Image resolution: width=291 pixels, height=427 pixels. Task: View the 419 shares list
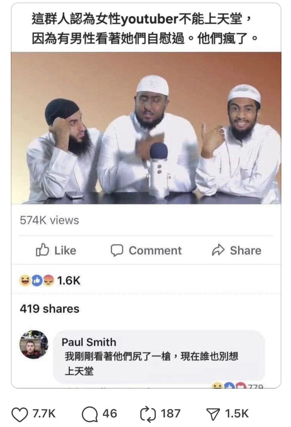tap(50, 309)
